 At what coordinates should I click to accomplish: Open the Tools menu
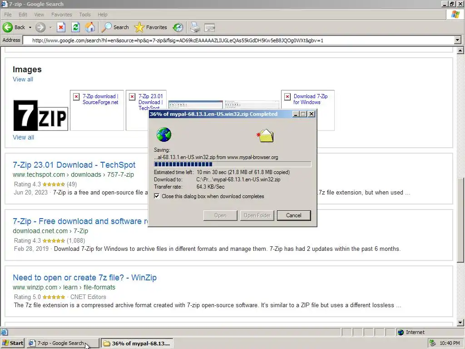pyautogui.click(x=85, y=15)
